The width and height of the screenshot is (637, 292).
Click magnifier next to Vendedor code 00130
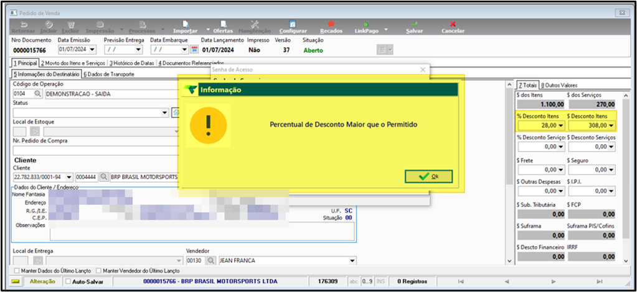[211, 260]
